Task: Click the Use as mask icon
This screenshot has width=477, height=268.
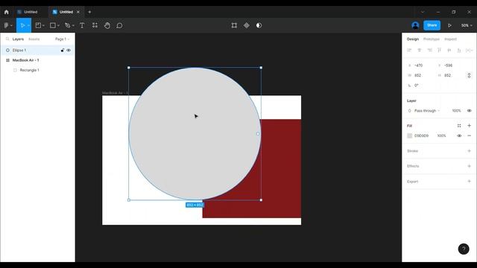Action: (259, 25)
